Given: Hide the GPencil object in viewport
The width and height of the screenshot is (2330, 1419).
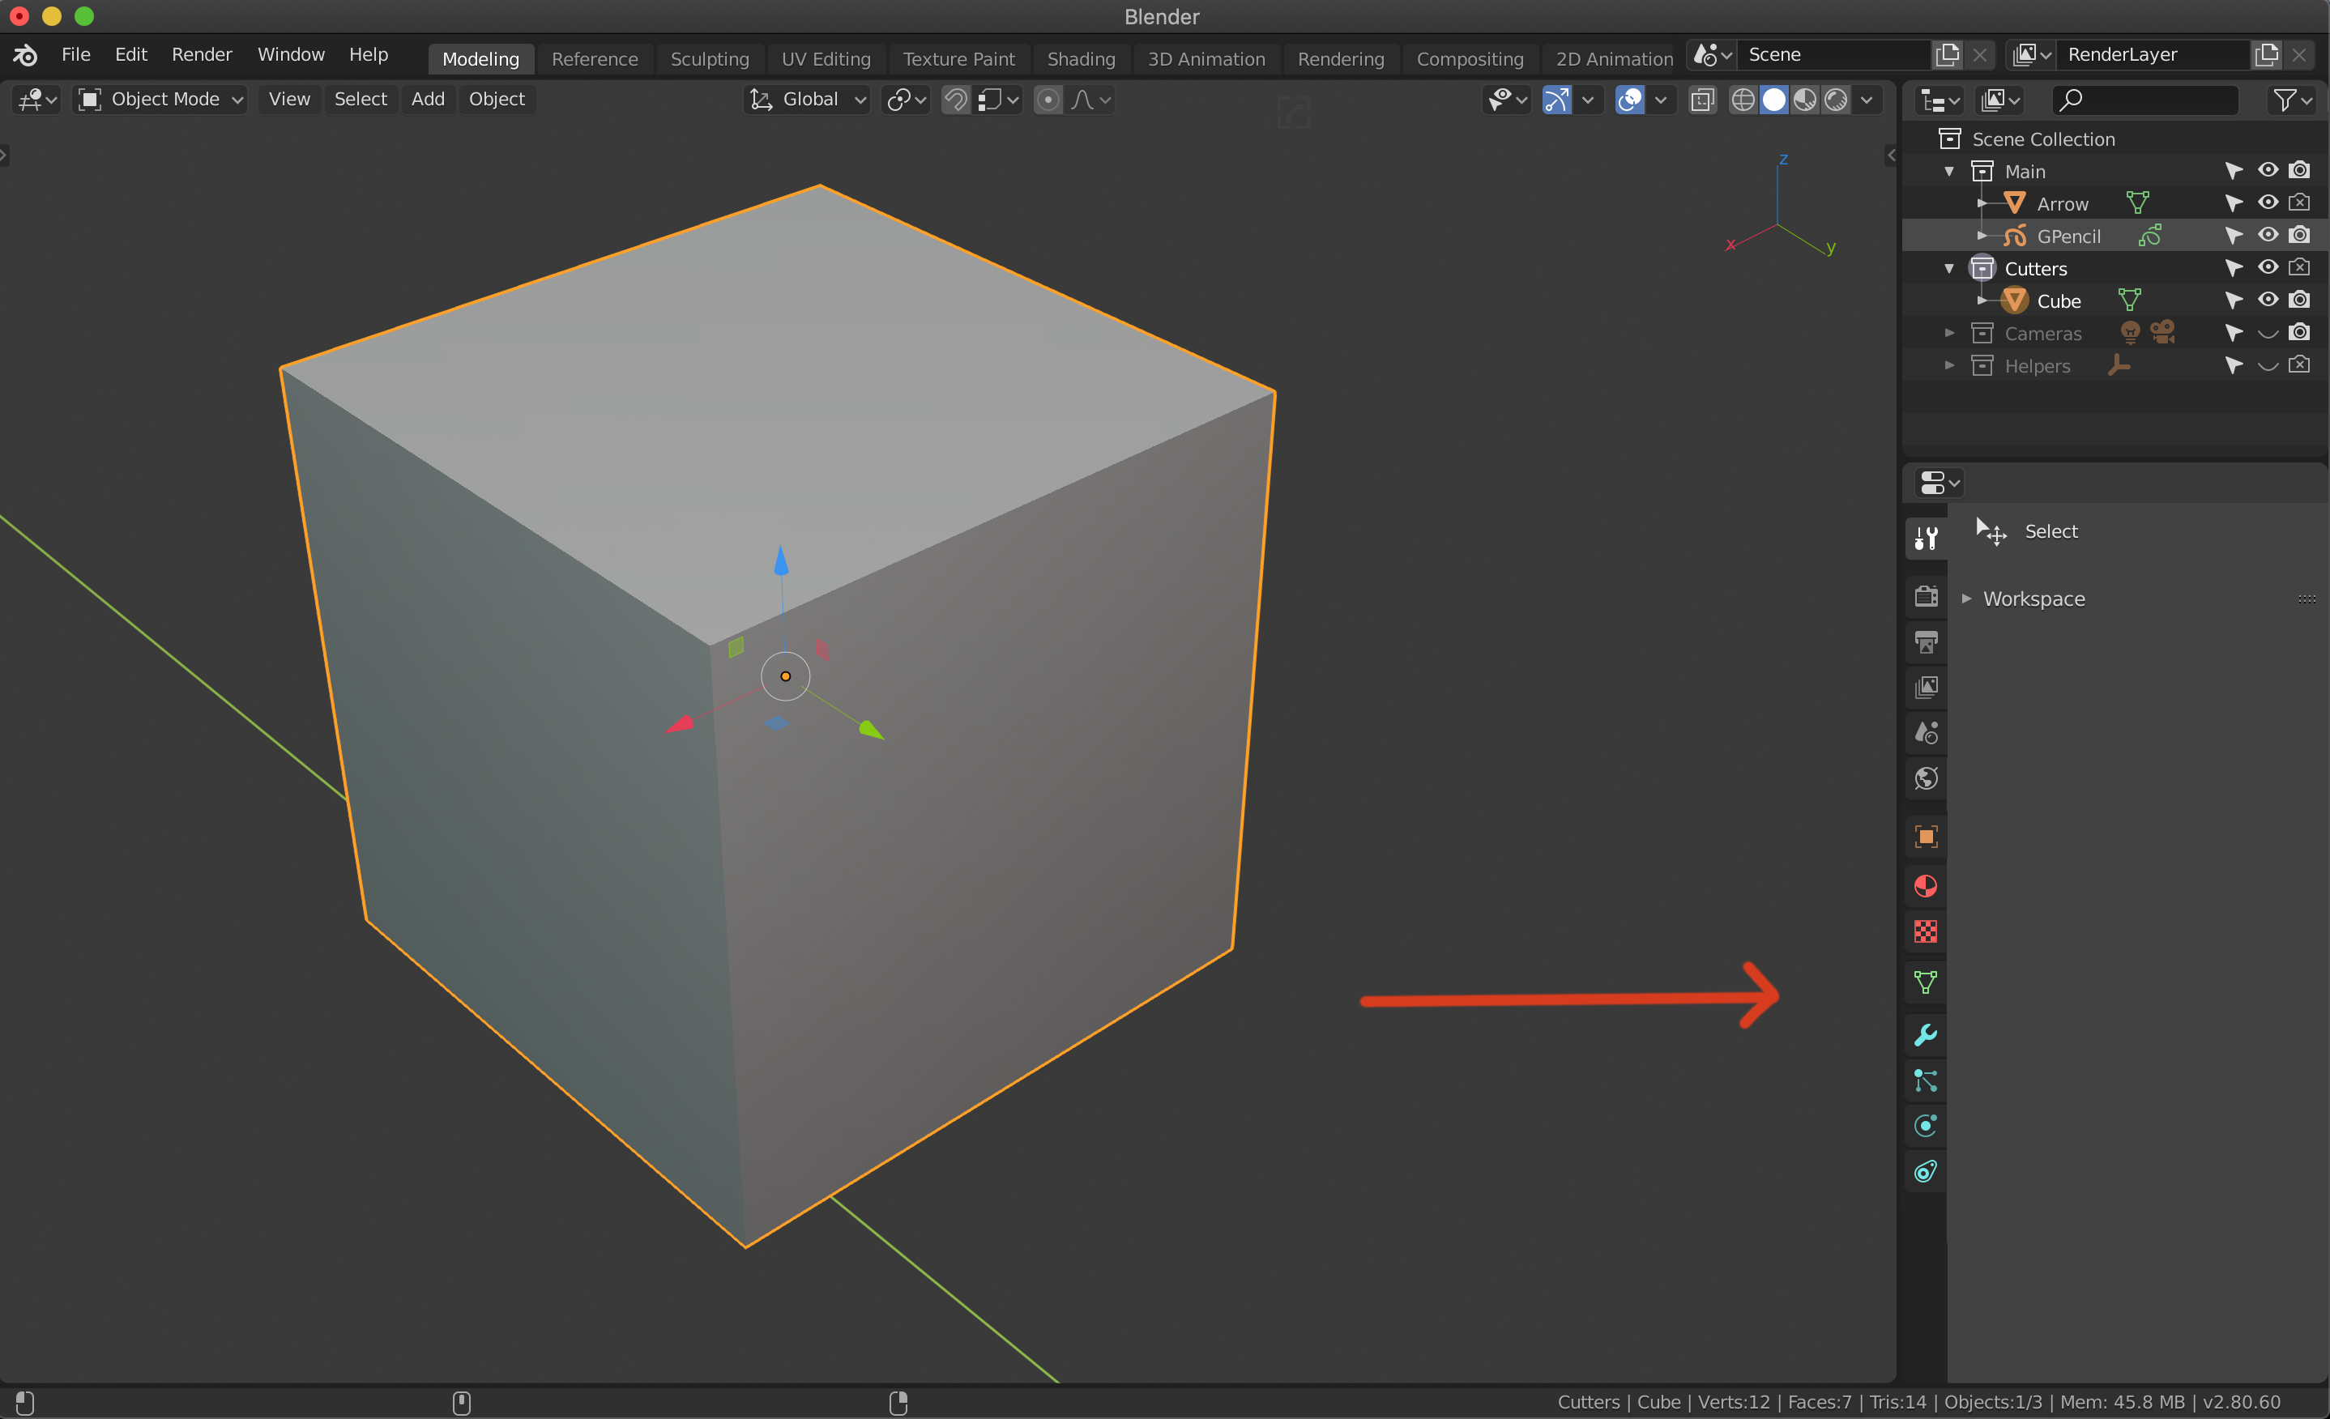Looking at the screenshot, I should (x=2268, y=234).
